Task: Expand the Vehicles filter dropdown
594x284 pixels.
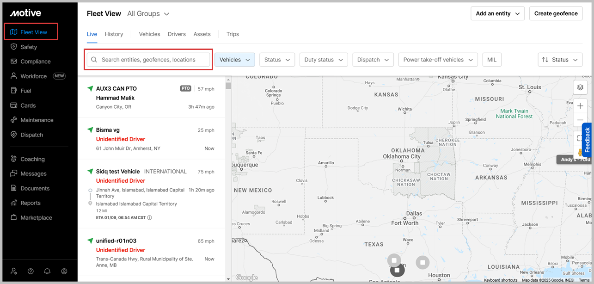Action: tap(234, 60)
